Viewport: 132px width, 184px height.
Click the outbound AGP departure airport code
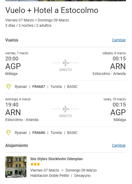point(13,66)
